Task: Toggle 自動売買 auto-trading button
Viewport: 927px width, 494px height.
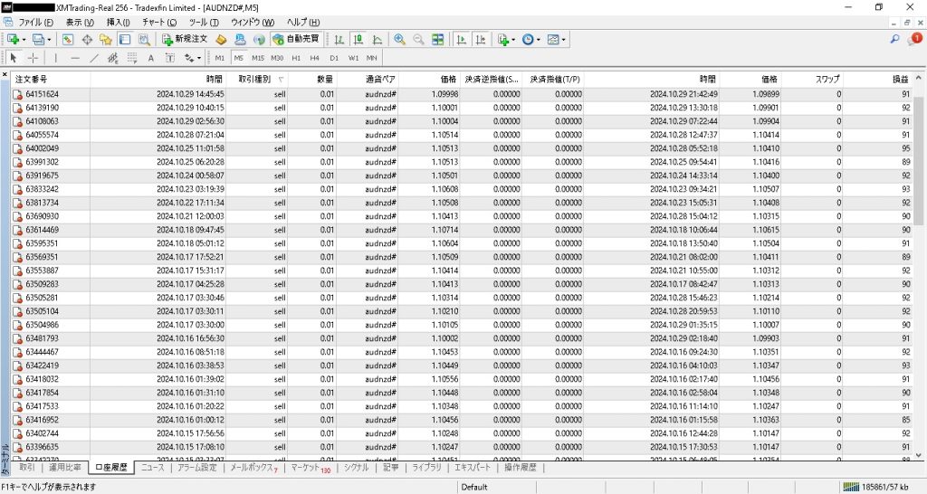Action: (295, 40)
